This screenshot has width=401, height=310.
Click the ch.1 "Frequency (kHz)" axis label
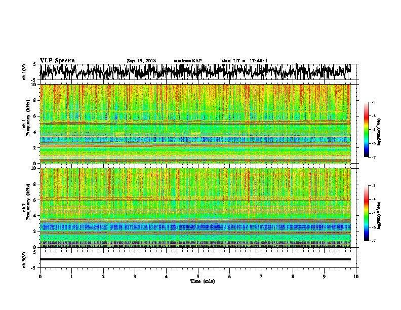[x=28, y=118]
